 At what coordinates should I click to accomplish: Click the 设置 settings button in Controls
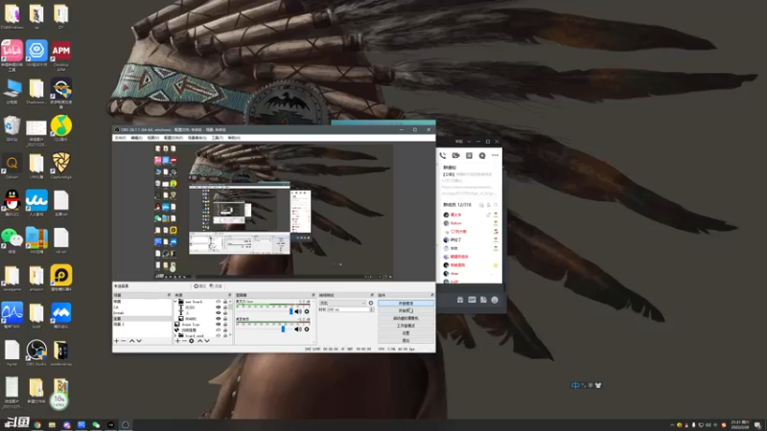406,332
